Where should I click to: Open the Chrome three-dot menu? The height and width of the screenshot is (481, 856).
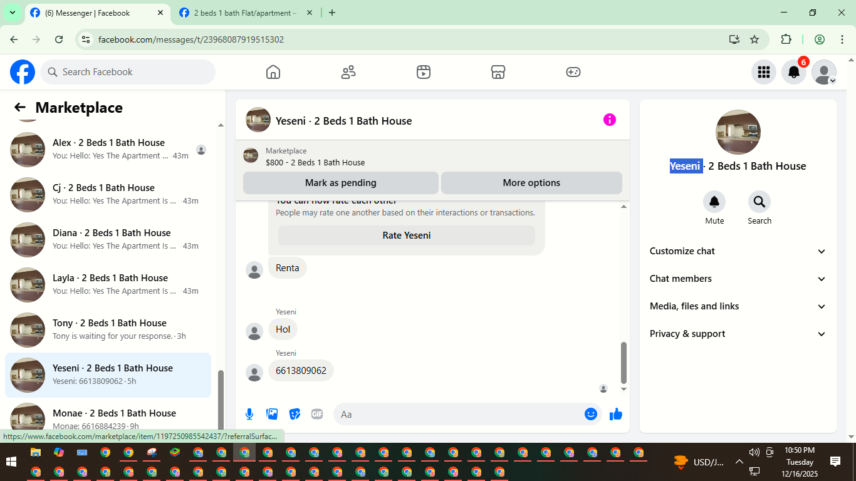click(842, 39)
